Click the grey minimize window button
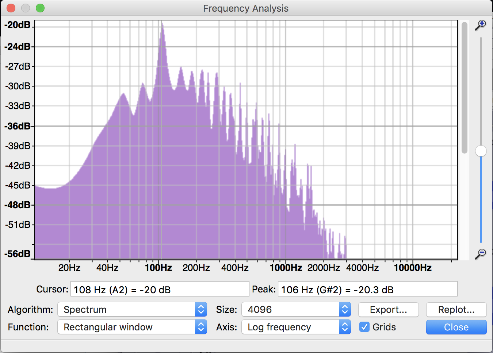 (26, 8)
